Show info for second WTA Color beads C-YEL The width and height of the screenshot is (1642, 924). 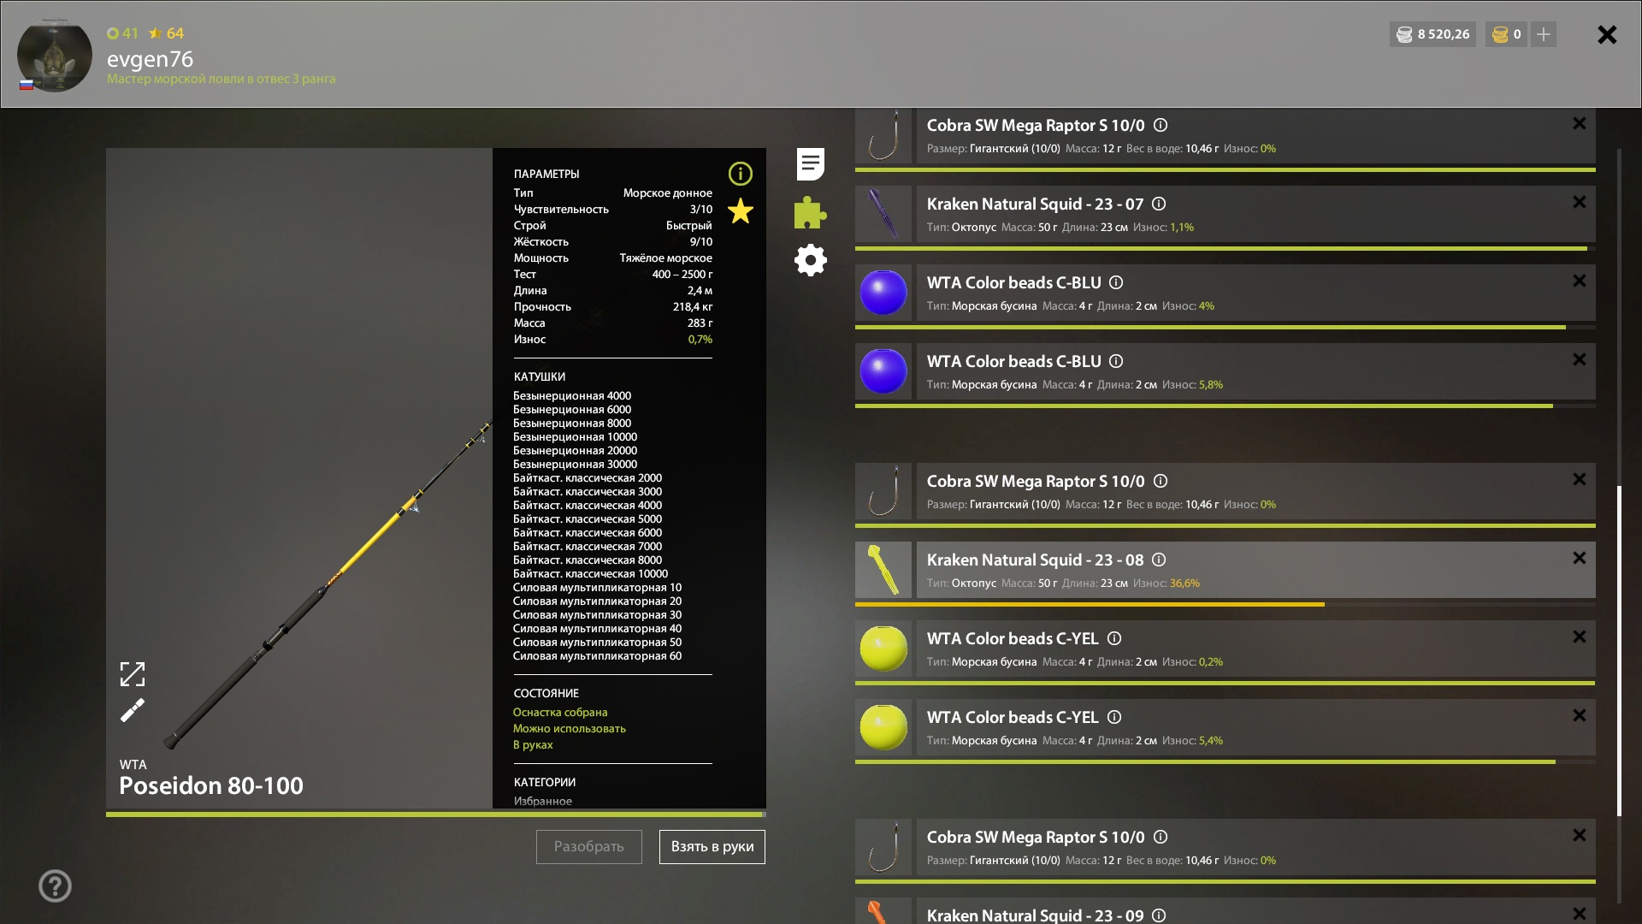coord(1114,717)
